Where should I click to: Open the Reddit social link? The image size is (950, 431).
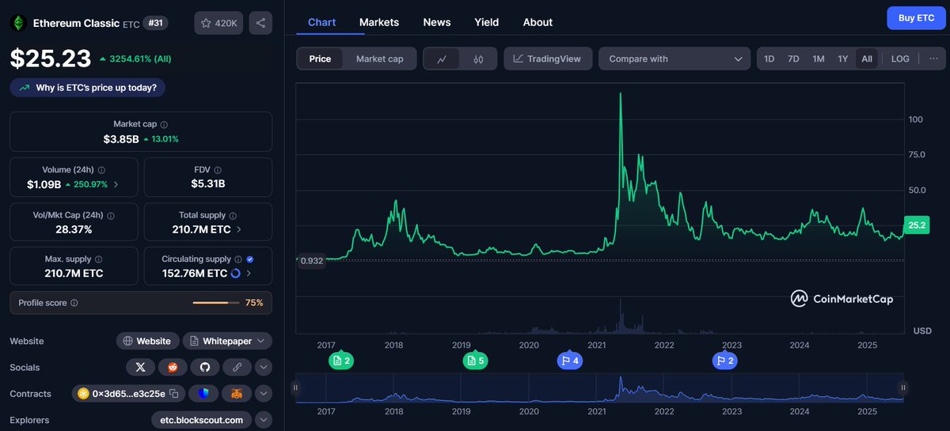pos(172,367)
